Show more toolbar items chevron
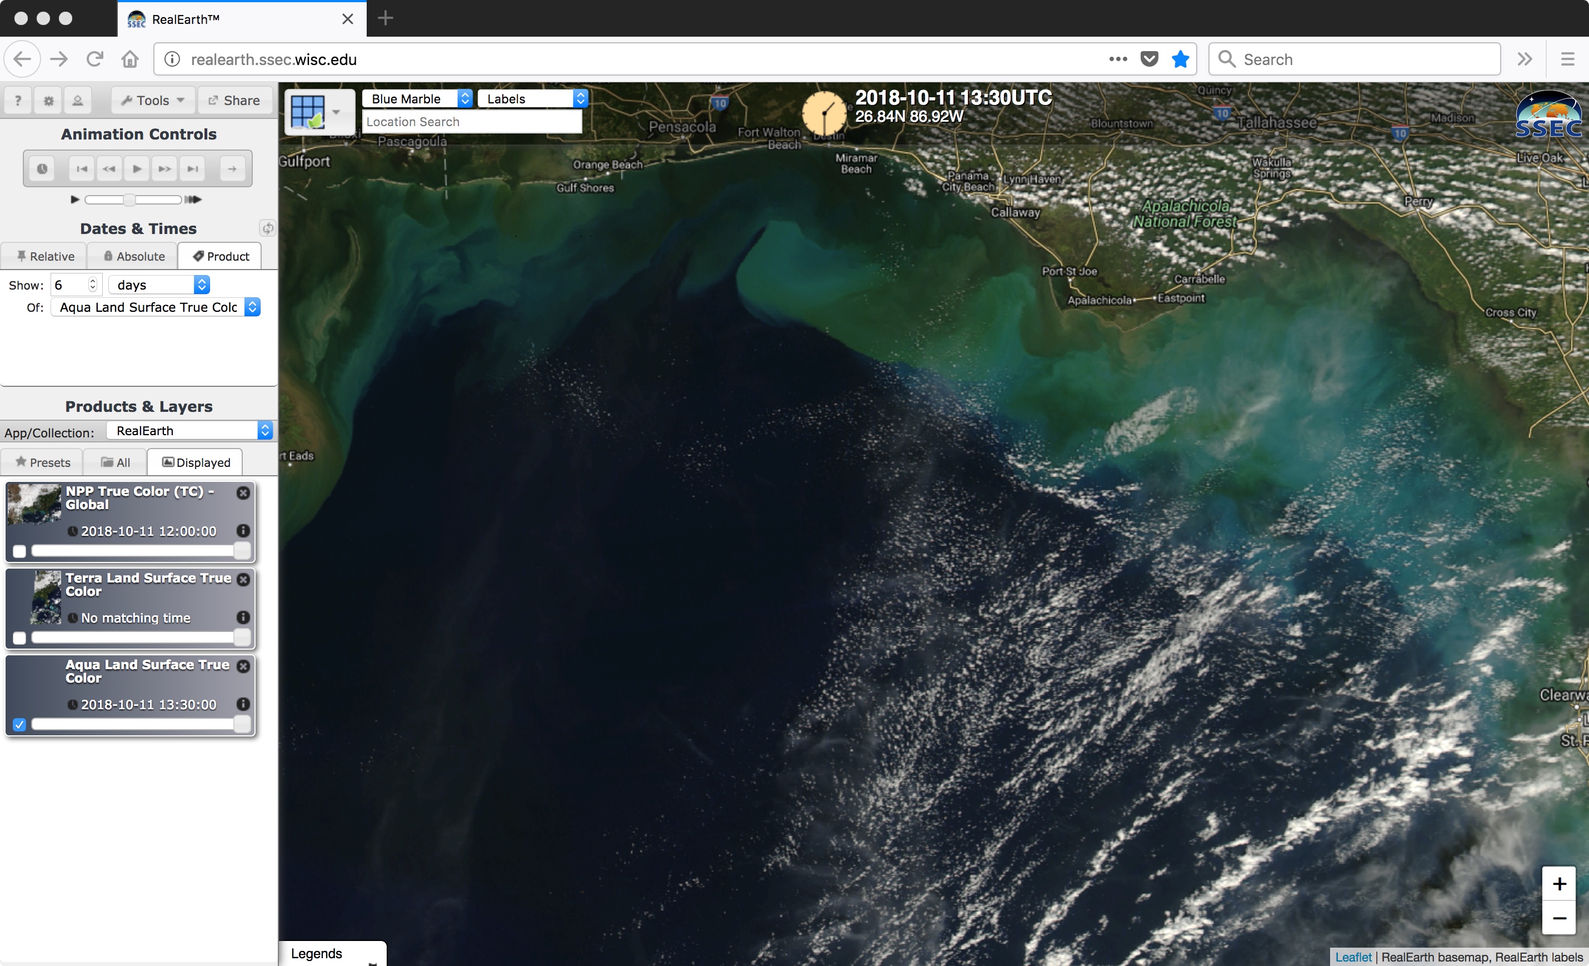The width and height of the screenshot is (1589, 966). click(1525, 59)
